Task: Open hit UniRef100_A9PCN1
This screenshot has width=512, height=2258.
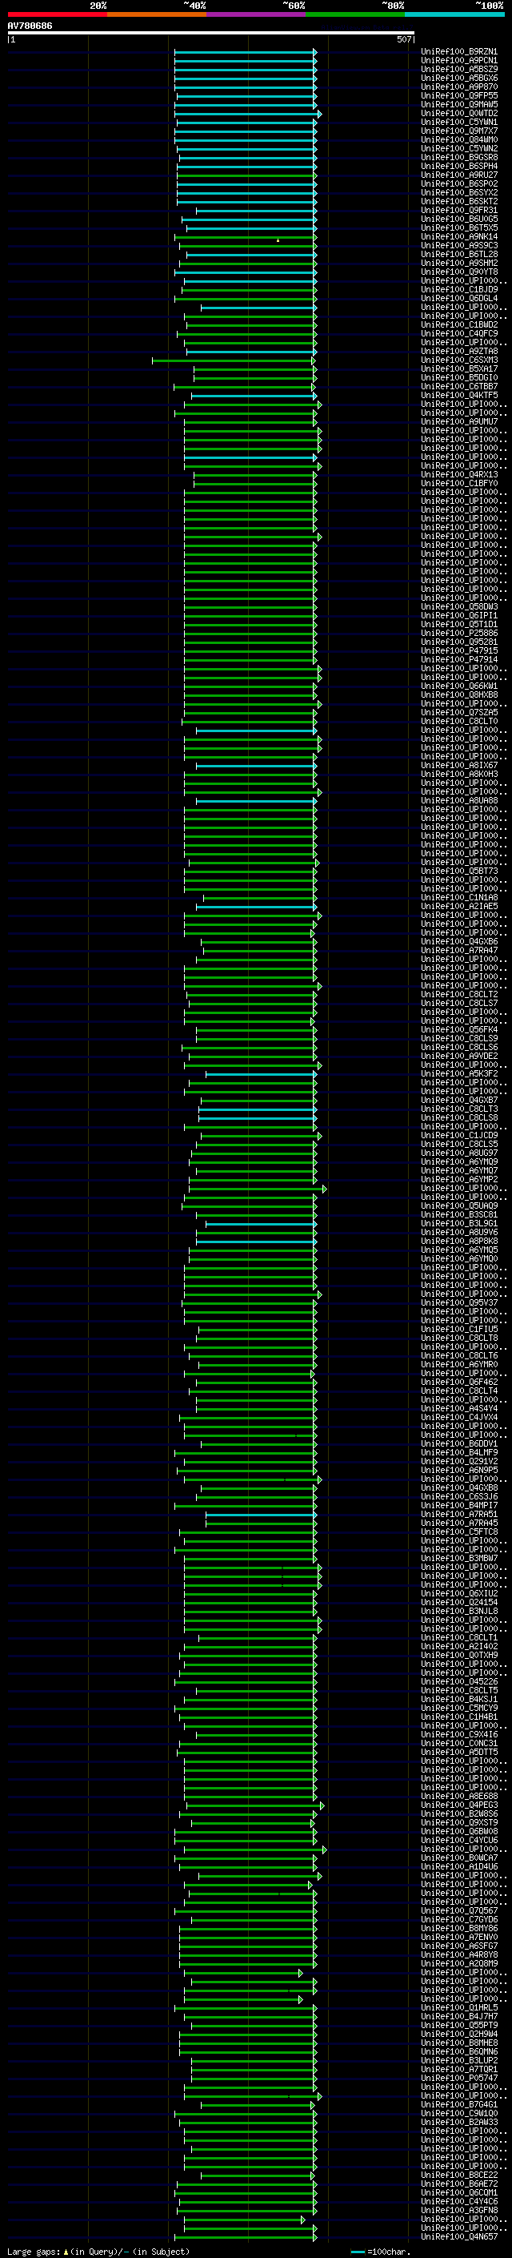Action: tap(458, 61)
